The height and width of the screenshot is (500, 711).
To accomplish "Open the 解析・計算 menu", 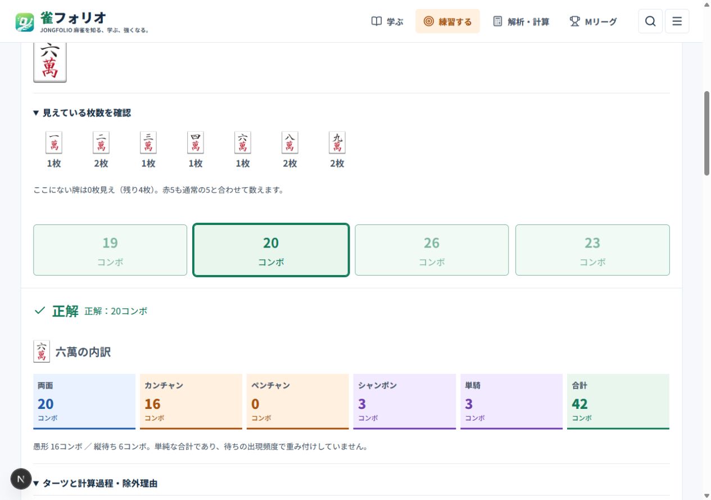I will tap(521, 21).
